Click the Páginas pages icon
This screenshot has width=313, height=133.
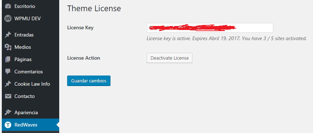8,59
